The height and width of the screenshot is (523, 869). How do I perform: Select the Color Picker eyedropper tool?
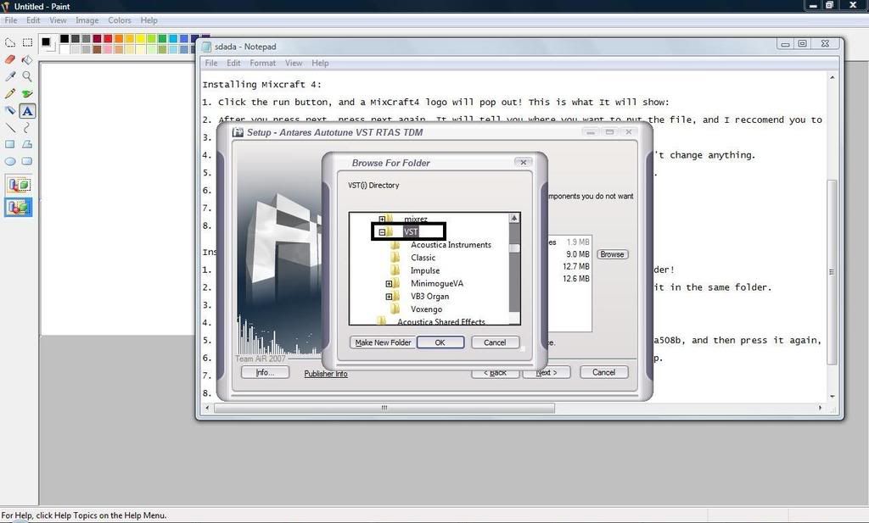coord(10,76)
